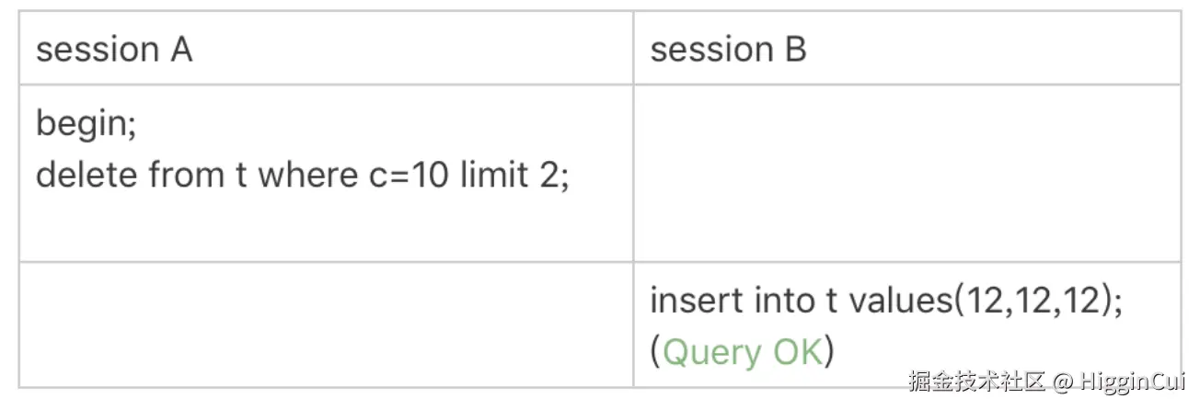Click the word "from" in the delete statement
The width and height of the screenshot is (1200, 410).
pyautogui.click(x=185, y=173)
